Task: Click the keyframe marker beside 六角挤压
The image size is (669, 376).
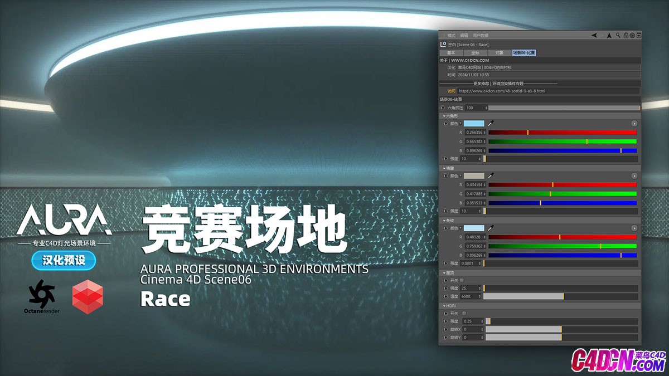Action: pos(443,108)
